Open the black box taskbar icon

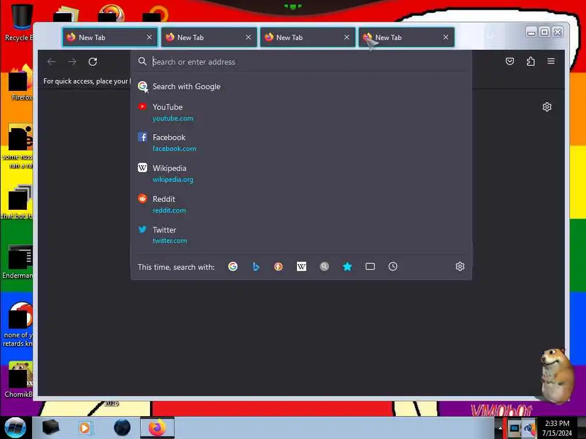[50, 428]
